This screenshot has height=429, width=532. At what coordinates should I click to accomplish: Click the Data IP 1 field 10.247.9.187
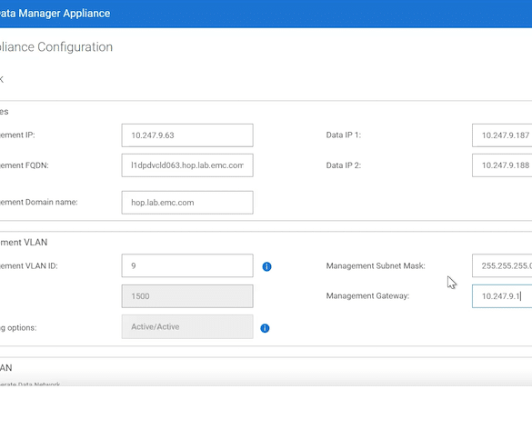tap(502, 135)
